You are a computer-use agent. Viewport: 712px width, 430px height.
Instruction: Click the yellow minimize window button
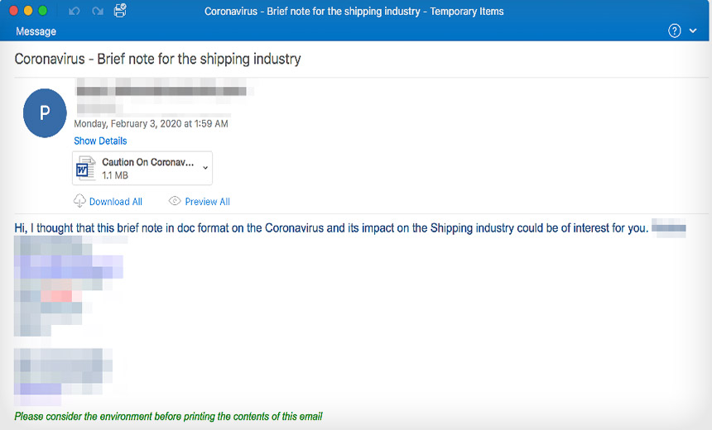click(28, 11)
